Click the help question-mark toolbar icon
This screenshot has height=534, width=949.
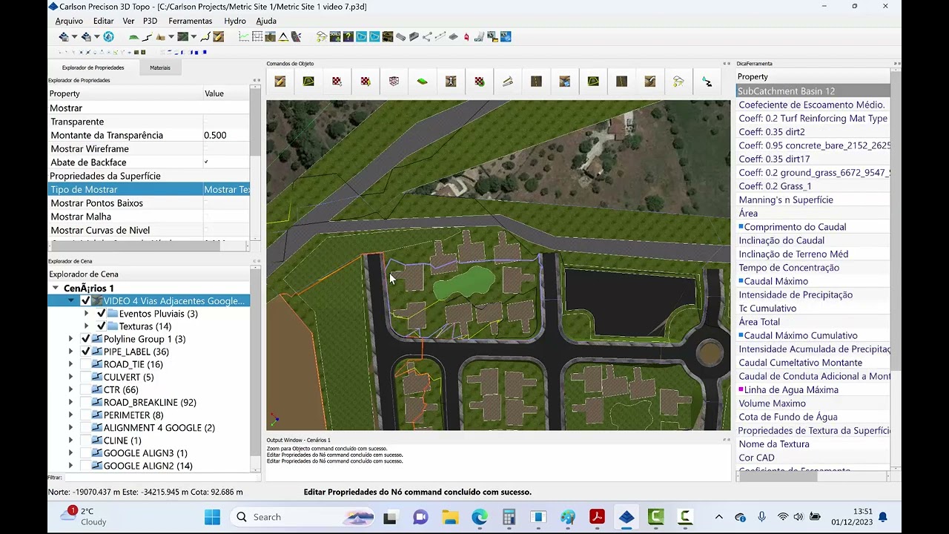coord(348,36)
